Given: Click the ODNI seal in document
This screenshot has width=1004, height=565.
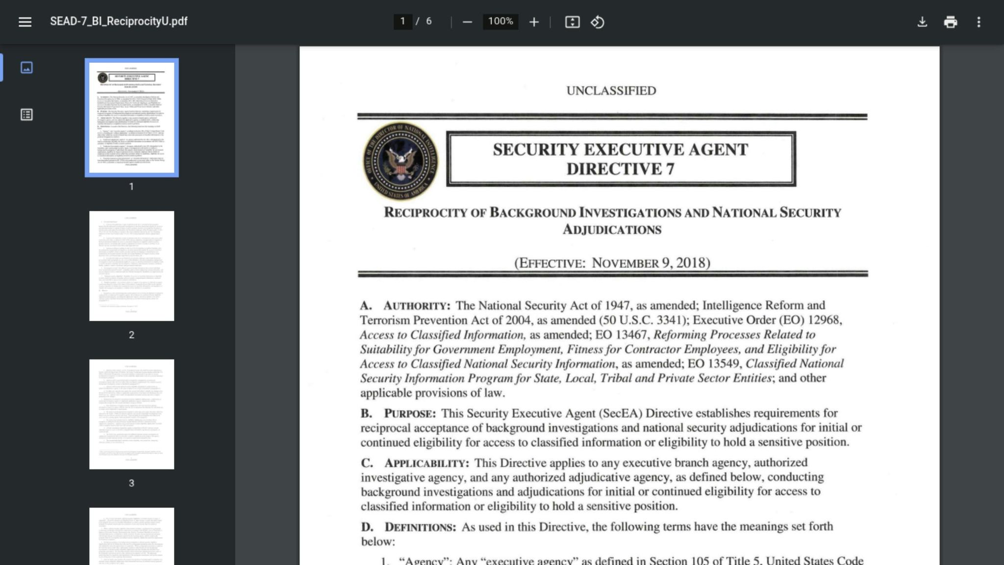Looking at the screenshot, I should coord(401,160).
